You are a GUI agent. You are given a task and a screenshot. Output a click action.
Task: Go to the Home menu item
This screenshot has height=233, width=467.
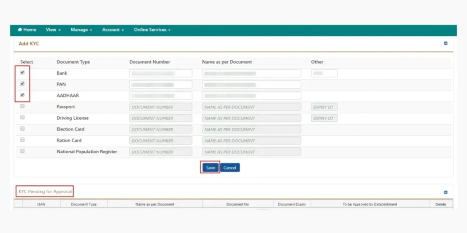(x=27, y=30)
